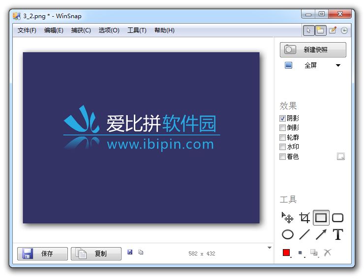
Task: Open the edit notepad pencil icon
Action: click(333, 30)
